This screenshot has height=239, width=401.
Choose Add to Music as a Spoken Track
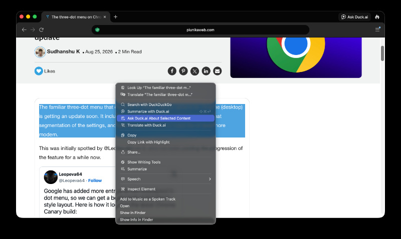[165, 199]
